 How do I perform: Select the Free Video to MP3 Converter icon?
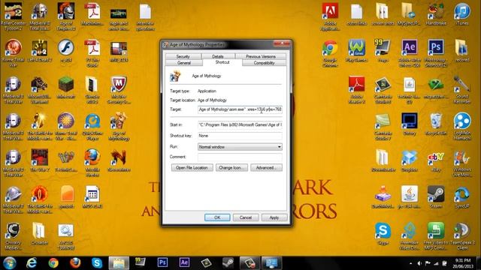tap(436, 236)
